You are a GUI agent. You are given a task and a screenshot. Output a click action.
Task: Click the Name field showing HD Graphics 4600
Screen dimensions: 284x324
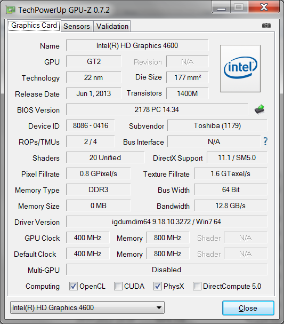[x=137, y=45]
